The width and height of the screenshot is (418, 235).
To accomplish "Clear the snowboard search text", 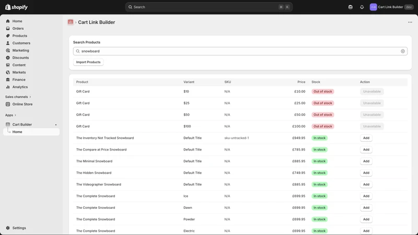I will point(402,51).
